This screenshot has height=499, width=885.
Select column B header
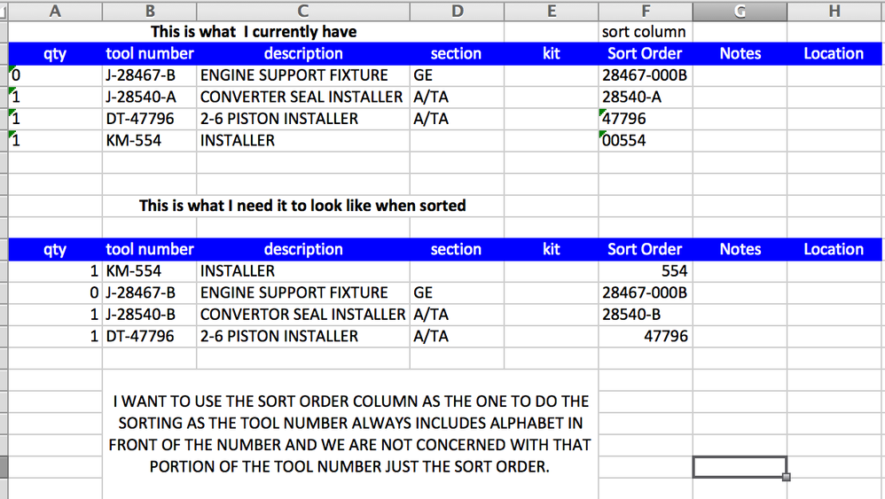pos(149,11)
